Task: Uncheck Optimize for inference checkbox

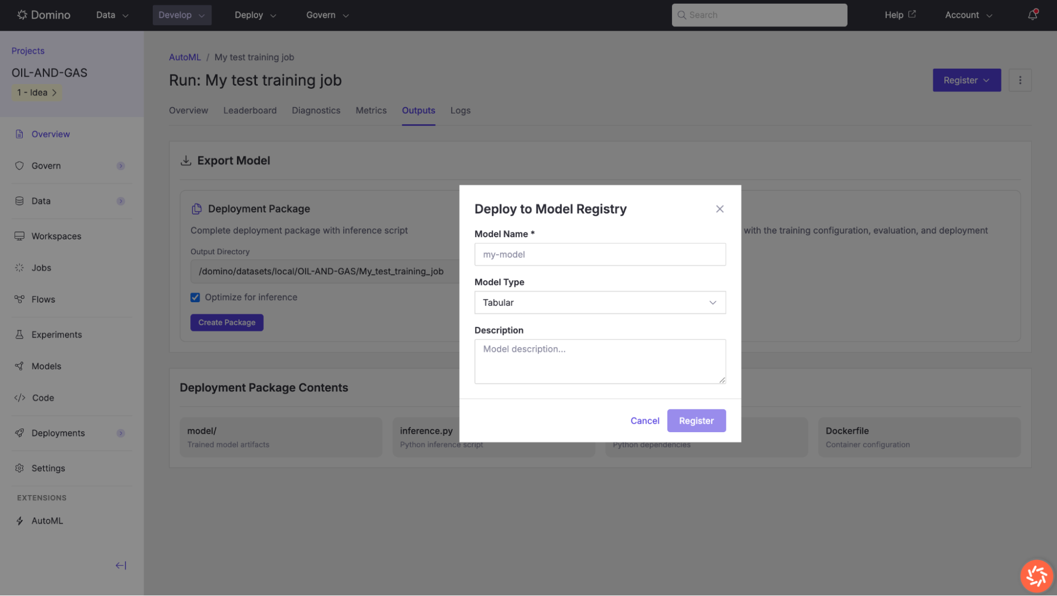Action: 195,297
